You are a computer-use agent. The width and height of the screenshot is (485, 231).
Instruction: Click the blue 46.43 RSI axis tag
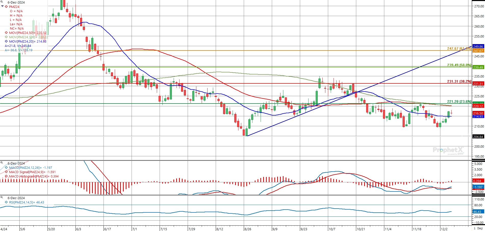[x=478, y=212]
